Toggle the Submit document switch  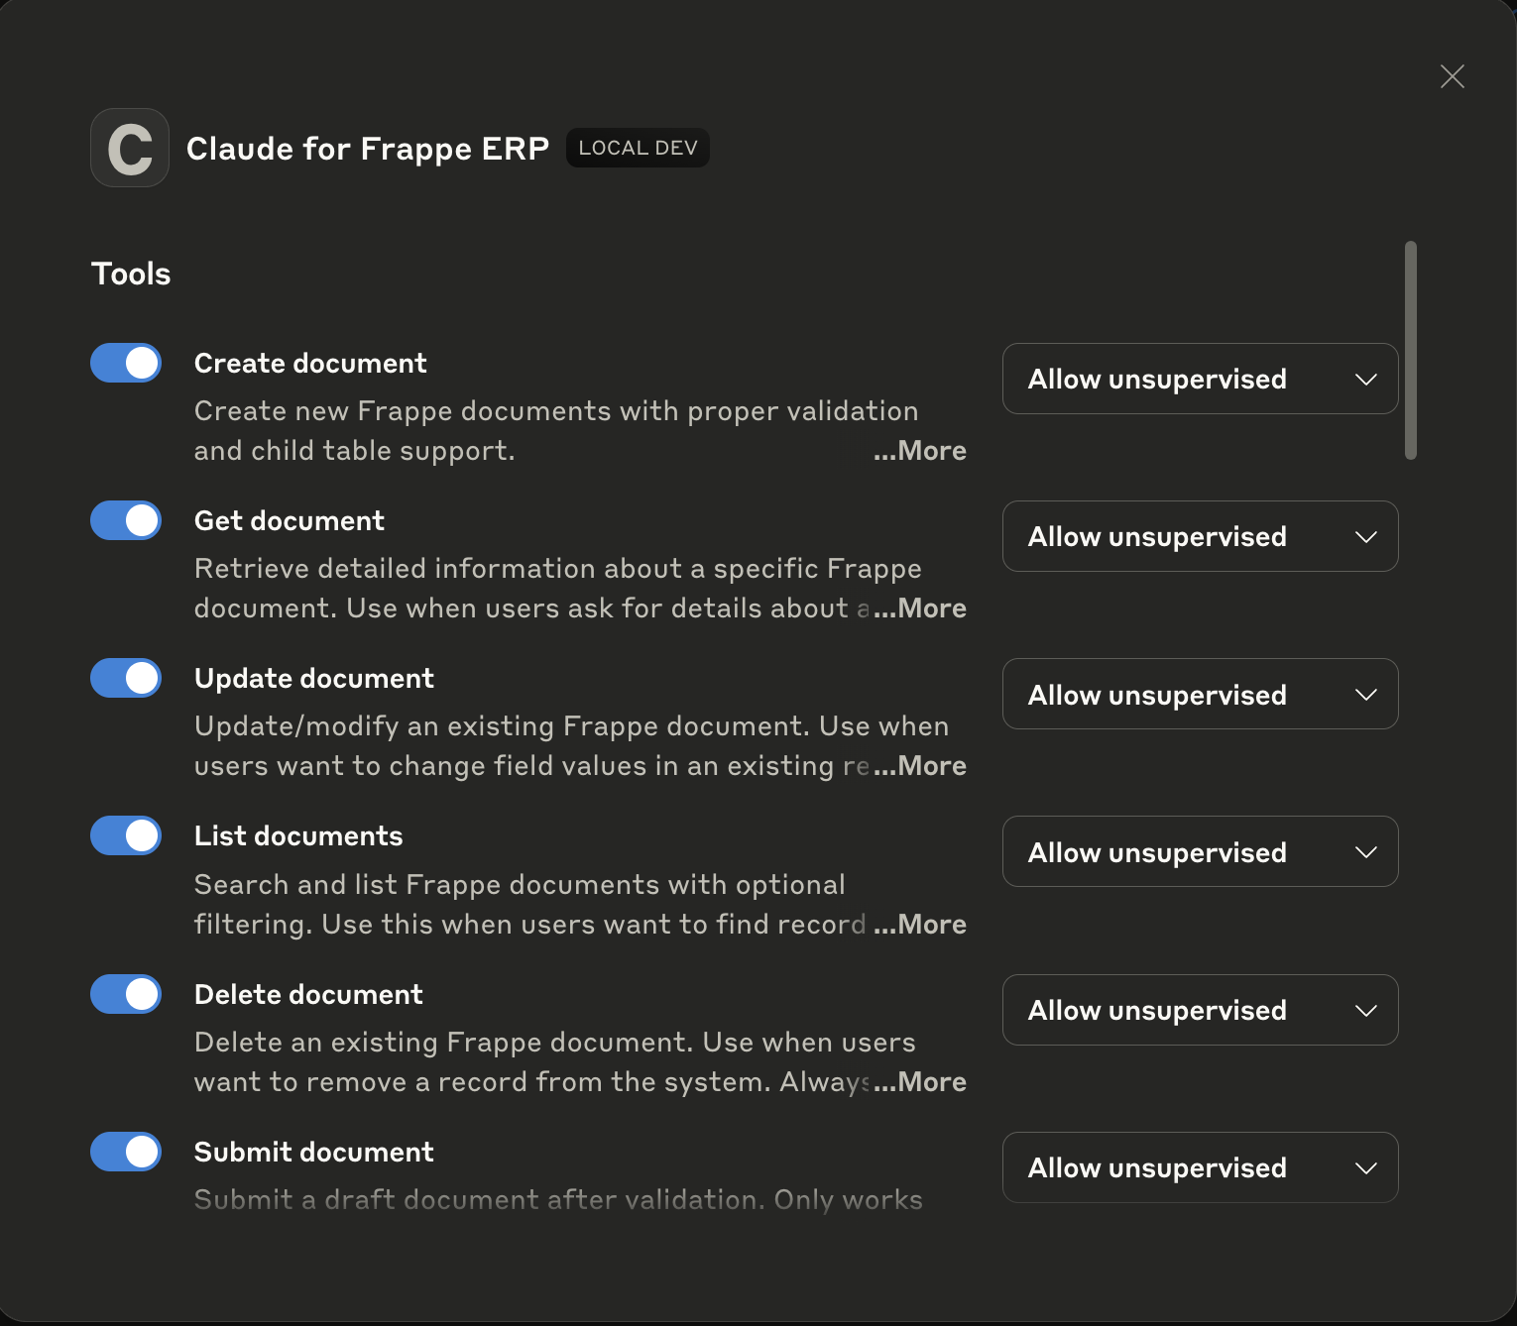click(126, 1152)
